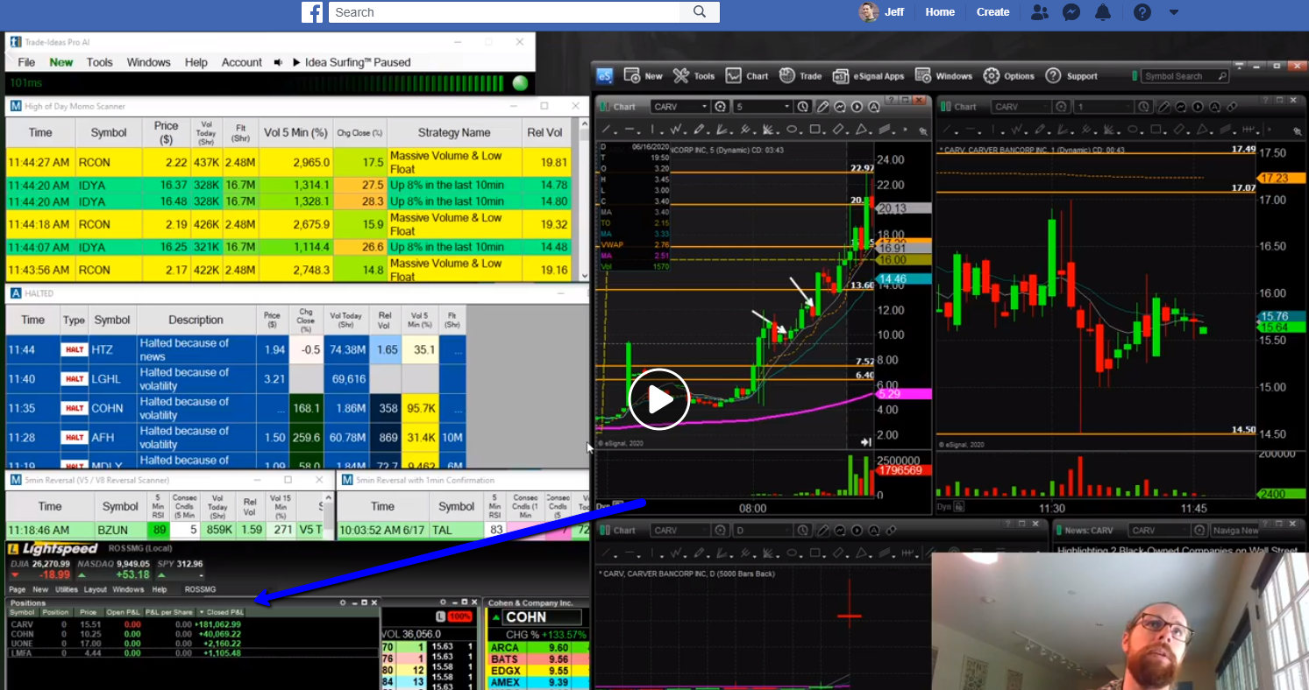Select the ellipse drawing tool in 5-minute chart

(791, 130)
